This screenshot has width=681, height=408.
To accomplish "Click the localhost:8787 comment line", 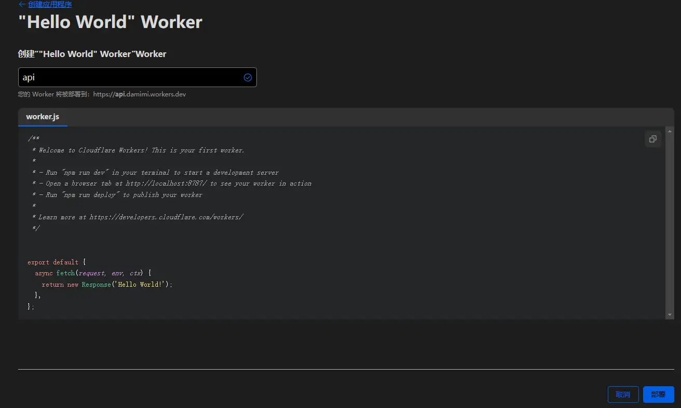I will pyautogui.click(x=172, y=184).
